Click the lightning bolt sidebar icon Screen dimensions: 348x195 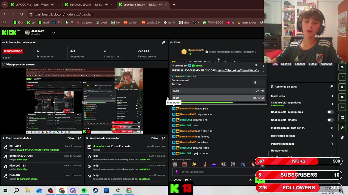[x=342, y=77]
